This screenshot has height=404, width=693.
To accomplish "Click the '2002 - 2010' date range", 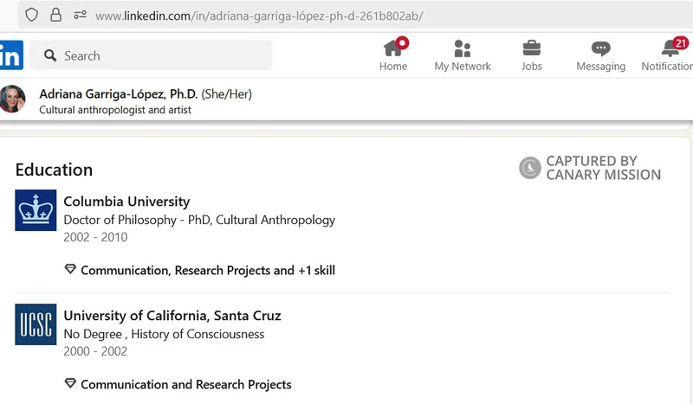I will coord(95,237).
